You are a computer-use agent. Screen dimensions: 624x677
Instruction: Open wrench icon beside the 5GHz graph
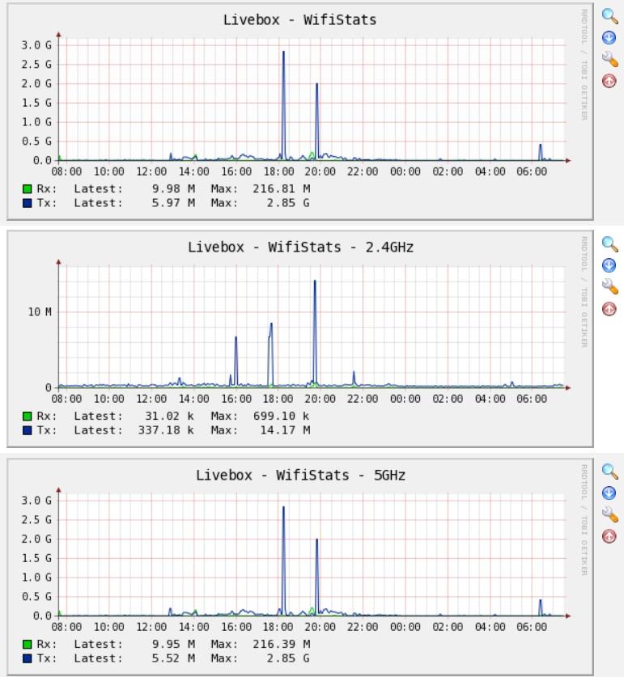tap(609, 514)
